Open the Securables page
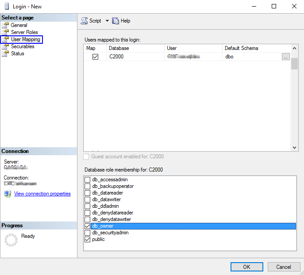The image size is (304, 275). point(23,46)
